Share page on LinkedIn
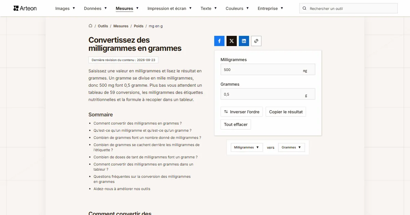 [244, 41]
